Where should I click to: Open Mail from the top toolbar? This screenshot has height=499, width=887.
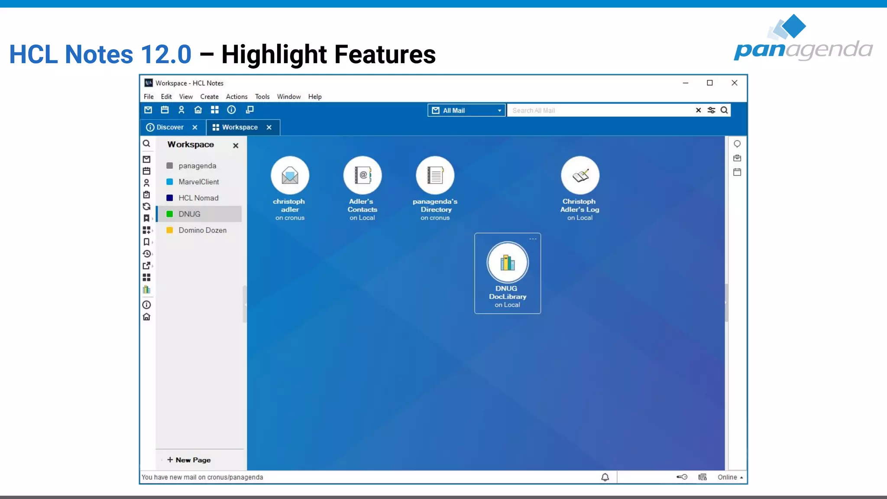[x=148, y=110]
